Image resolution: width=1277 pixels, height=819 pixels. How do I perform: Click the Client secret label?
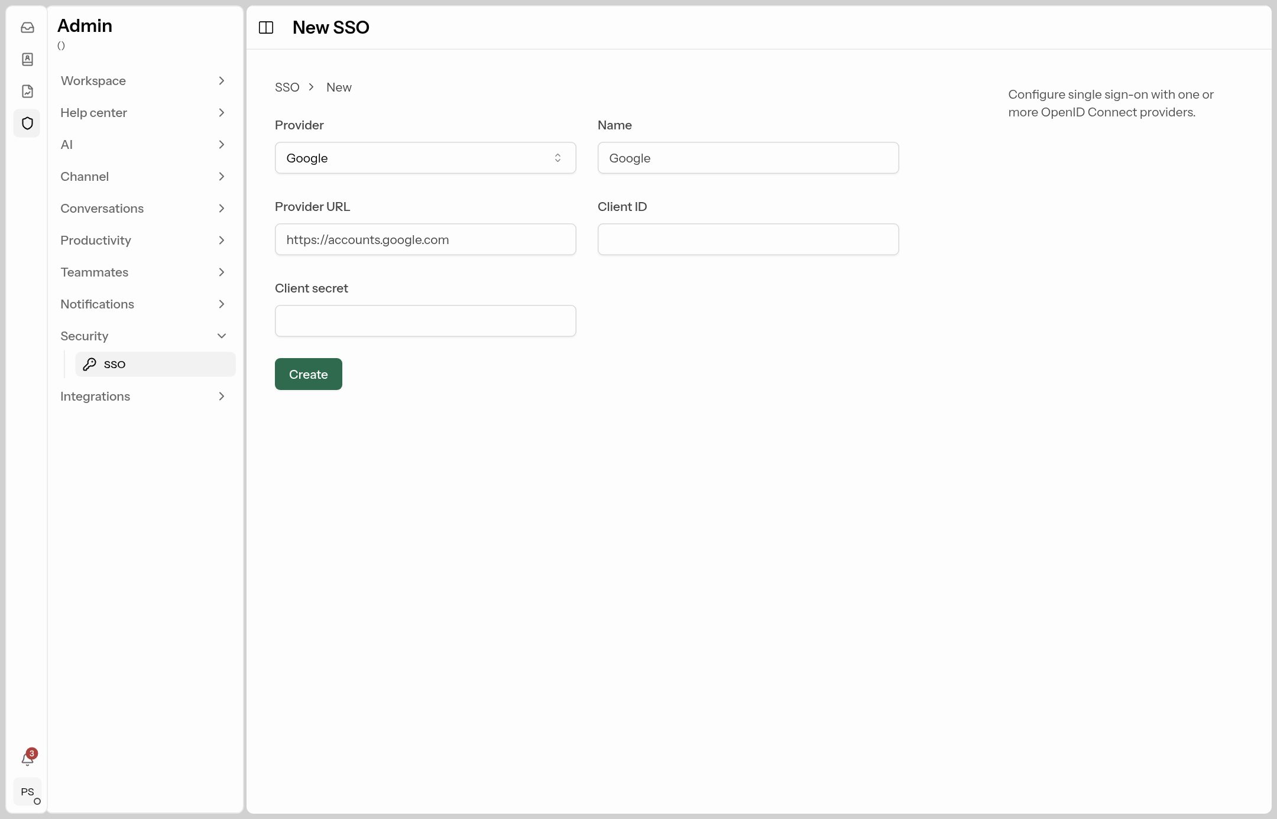tap(312, 288)
